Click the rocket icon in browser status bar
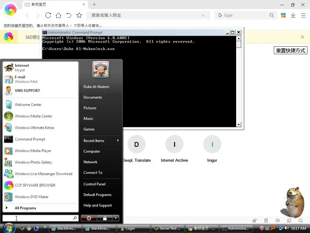 (254, 221)
